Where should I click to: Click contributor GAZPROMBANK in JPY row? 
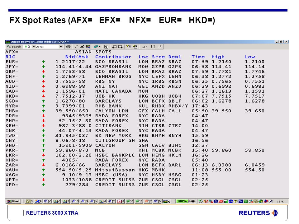pos(113,67)
